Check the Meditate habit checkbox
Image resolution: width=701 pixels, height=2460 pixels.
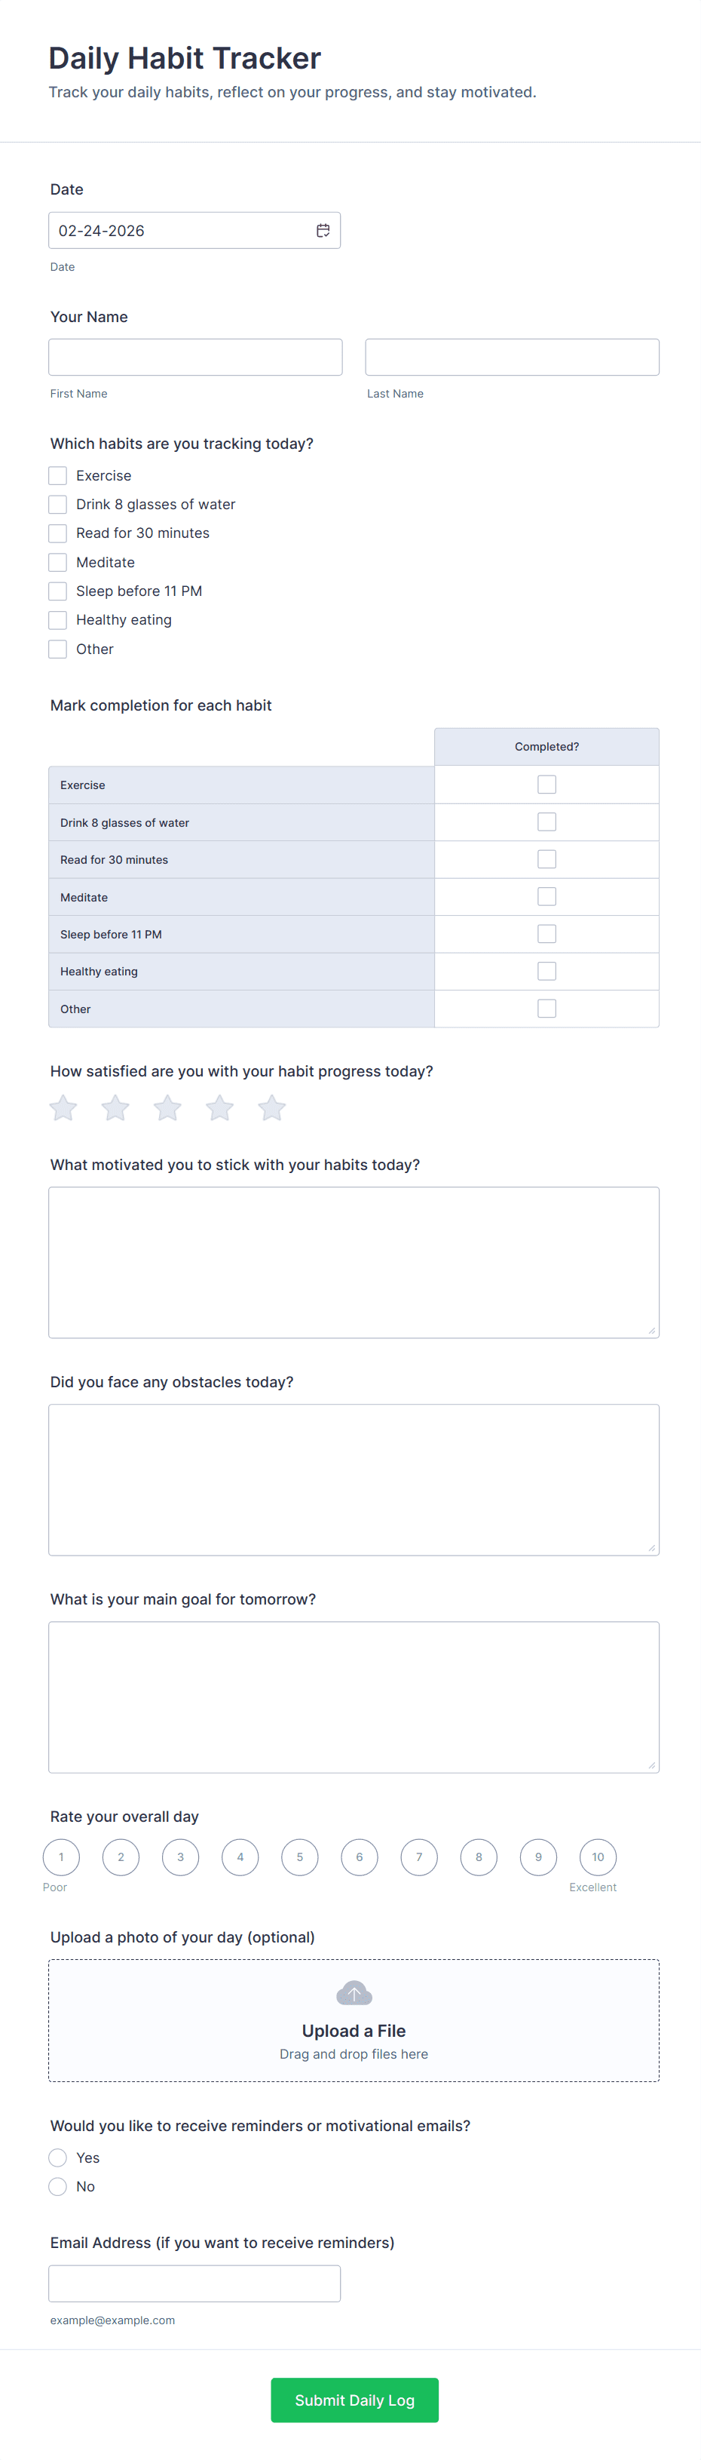click(58, 563)
